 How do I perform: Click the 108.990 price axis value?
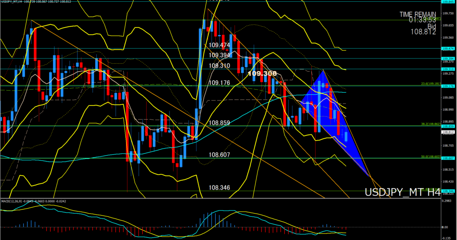tap(448, 109)
